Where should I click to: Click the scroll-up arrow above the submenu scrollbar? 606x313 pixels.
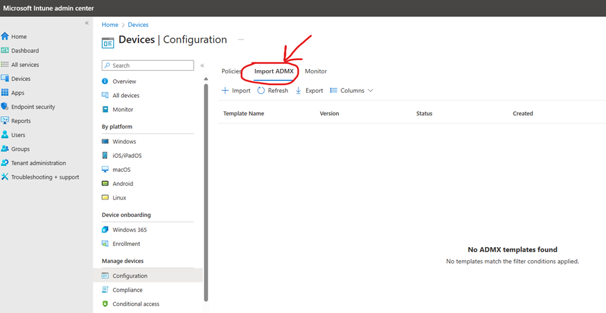click(x=206, y=79)
